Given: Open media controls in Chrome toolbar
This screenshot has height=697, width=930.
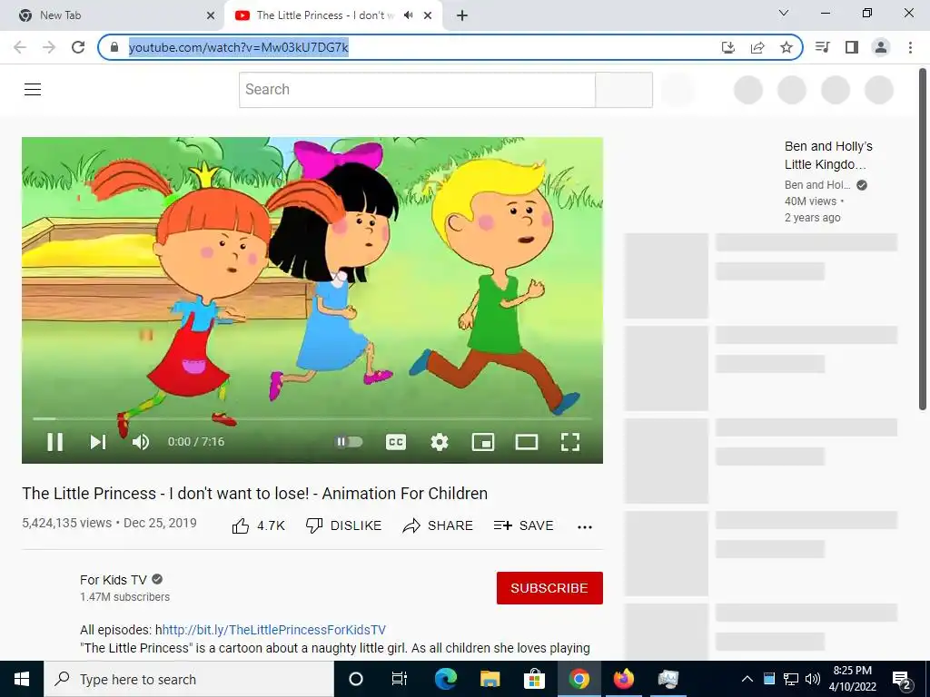Looking at the screenshot, I should pyautogui.click(x=823, y=47).
